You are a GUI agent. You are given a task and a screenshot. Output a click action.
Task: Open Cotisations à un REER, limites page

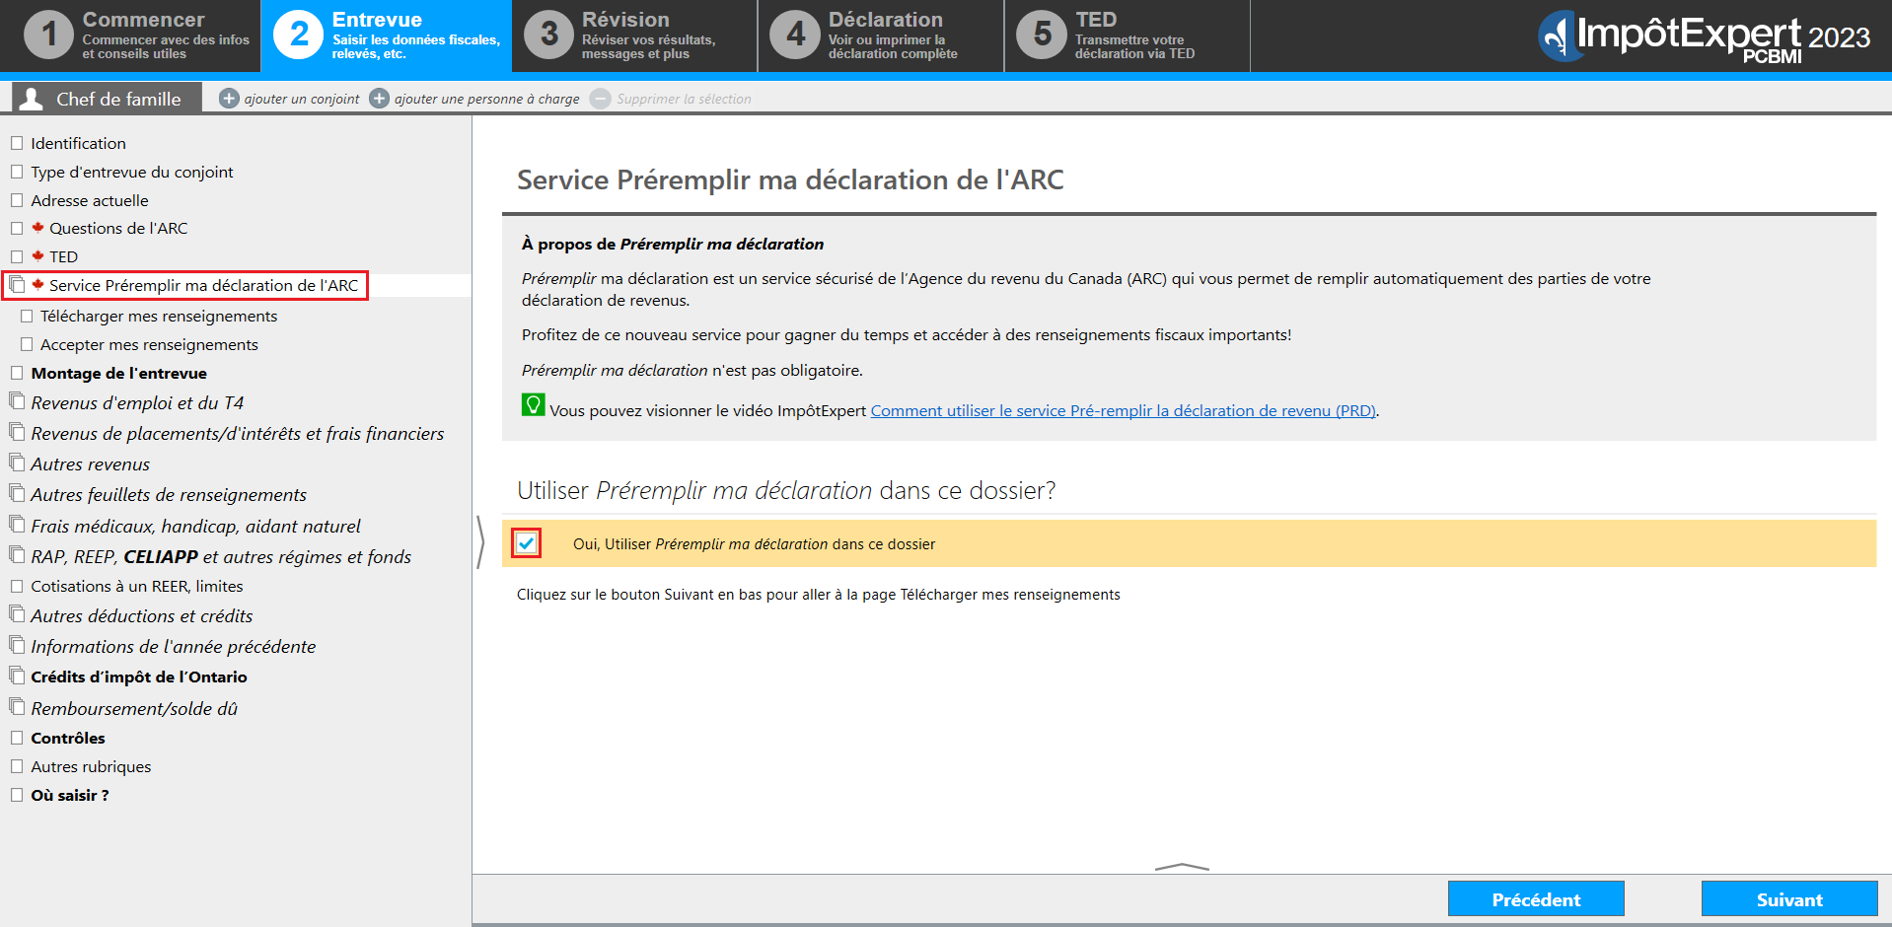coord(137,586)
